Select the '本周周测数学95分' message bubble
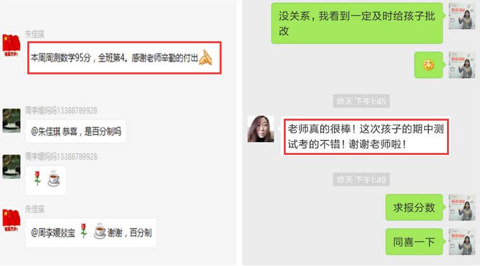Viewport: 480px width, 266px height. (124, 58)
